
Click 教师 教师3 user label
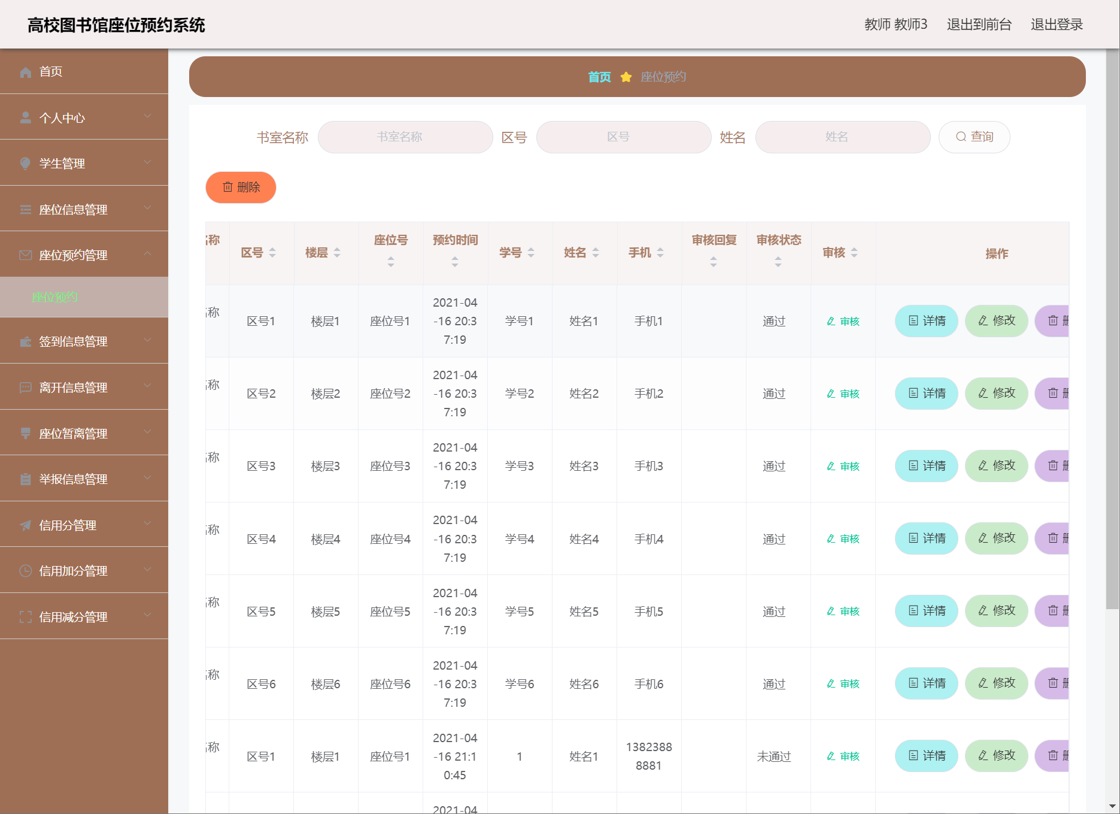point(896,25)
